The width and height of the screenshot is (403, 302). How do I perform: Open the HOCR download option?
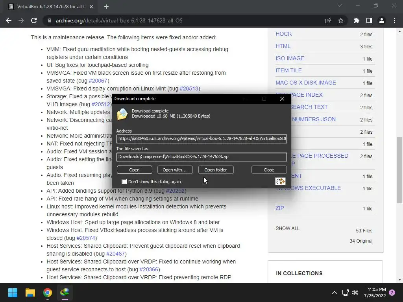[x=283, y=34]
